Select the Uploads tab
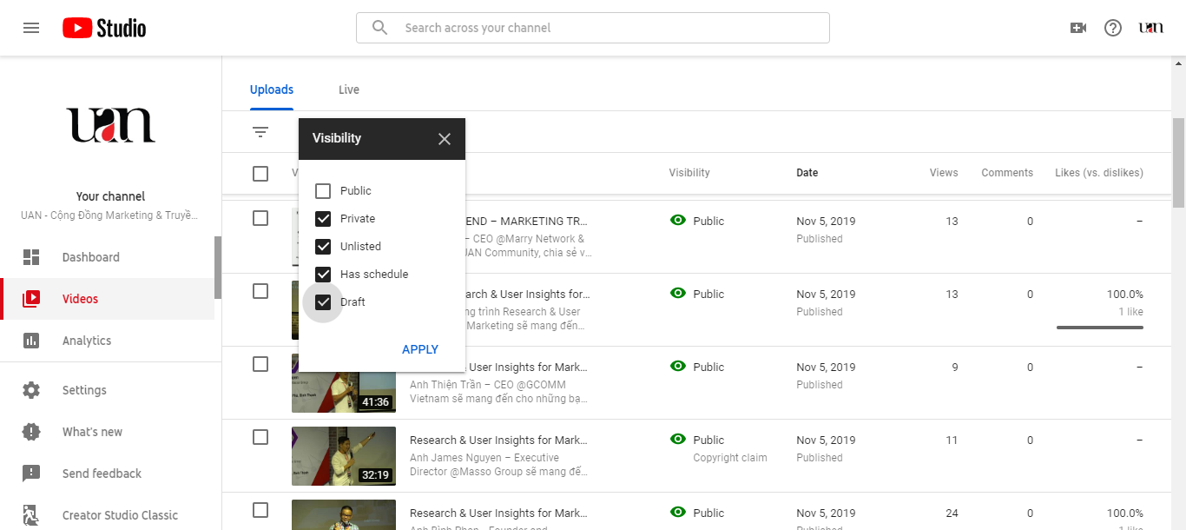 pos(272,89)
